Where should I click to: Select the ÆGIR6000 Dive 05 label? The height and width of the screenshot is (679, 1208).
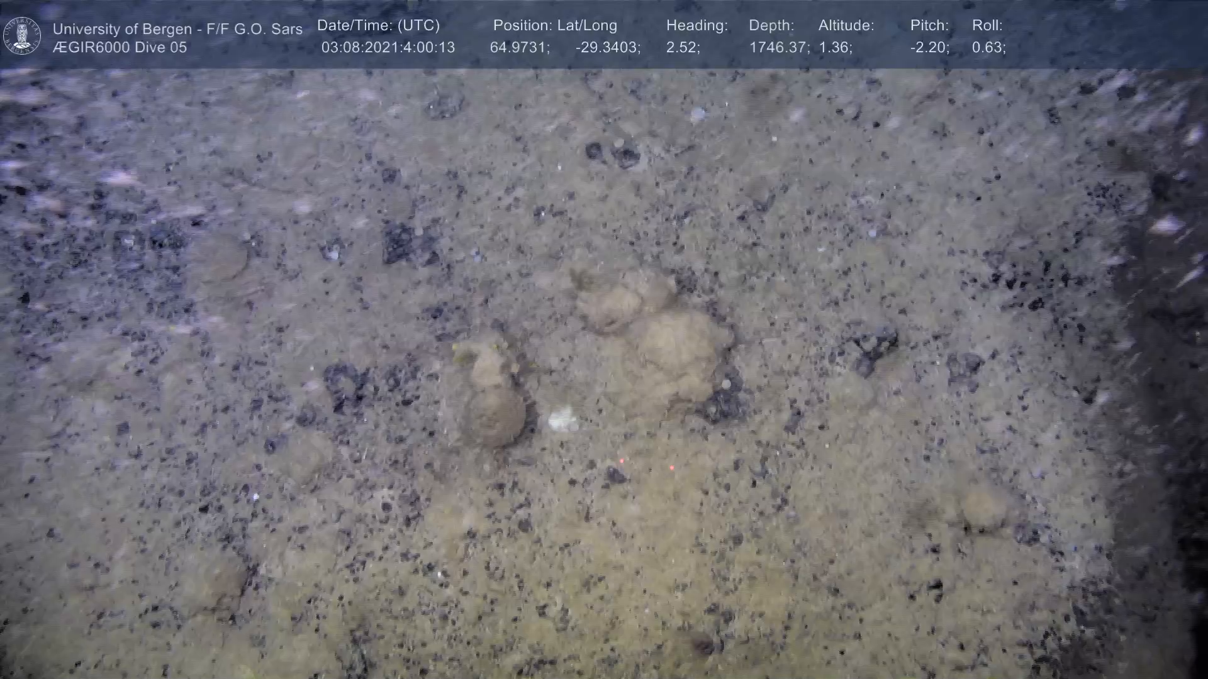(x=120, y=48)
